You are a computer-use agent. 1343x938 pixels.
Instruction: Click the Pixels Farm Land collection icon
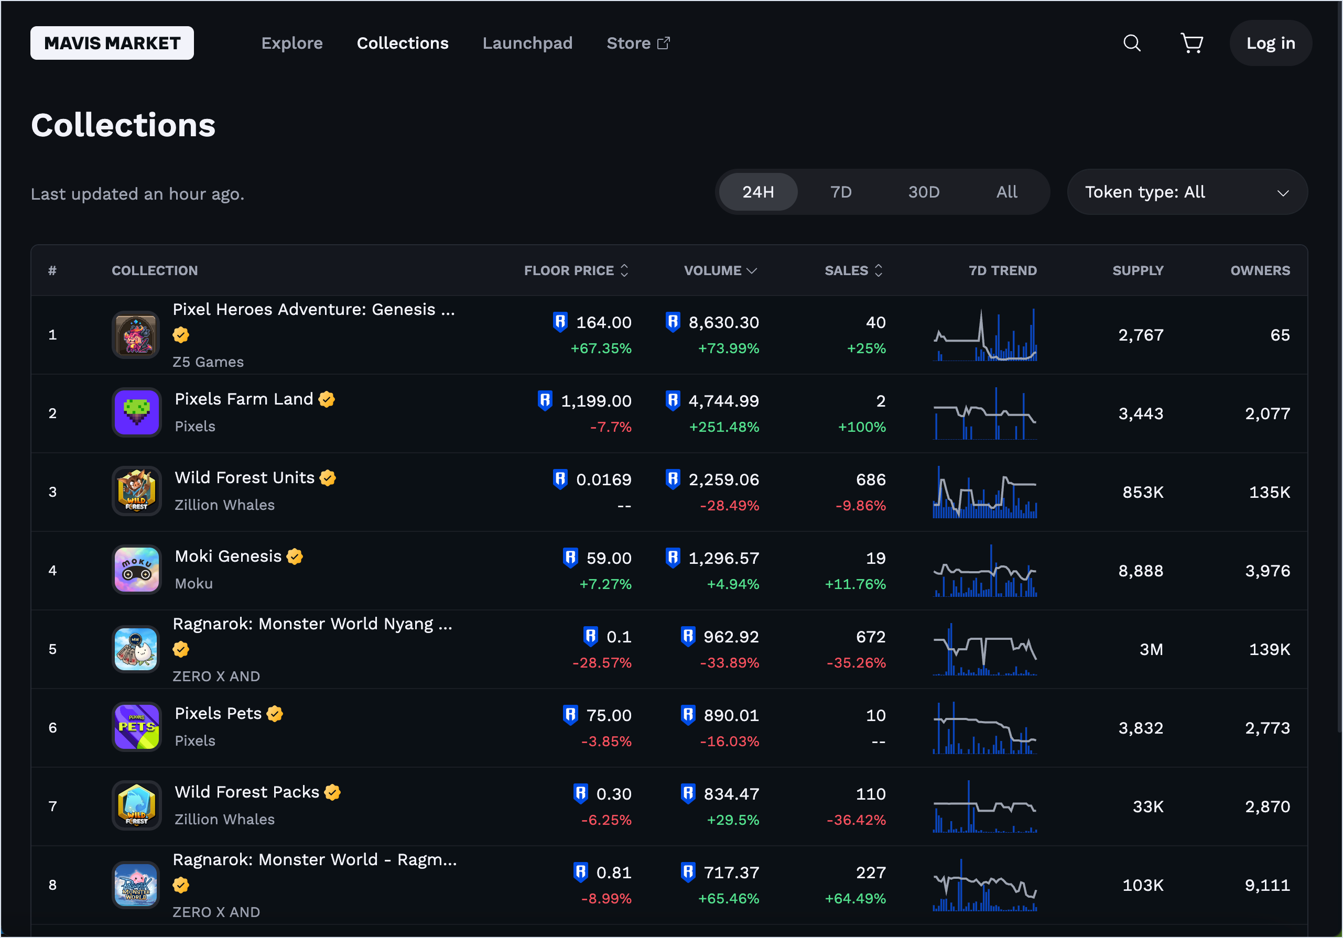click(x=136, y=413)
